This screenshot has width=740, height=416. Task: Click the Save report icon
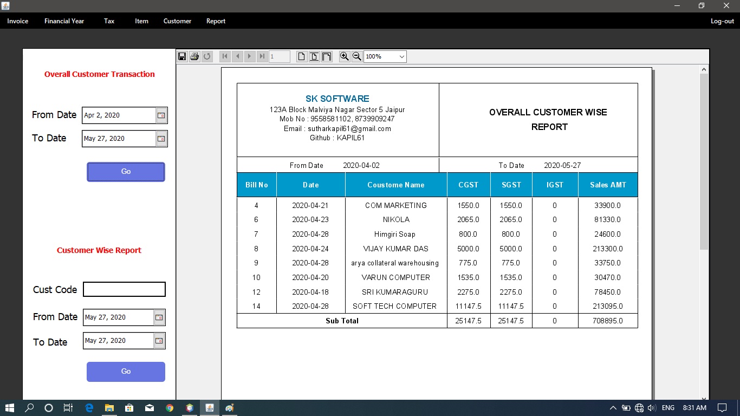182,56
